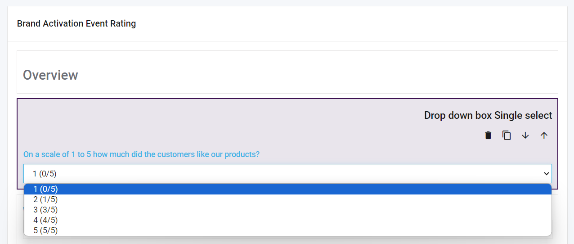Screen dimensions: 574x244
Task: Duplicate the question using copy icon
Action: pyautogui.click(x=507, y=136)
